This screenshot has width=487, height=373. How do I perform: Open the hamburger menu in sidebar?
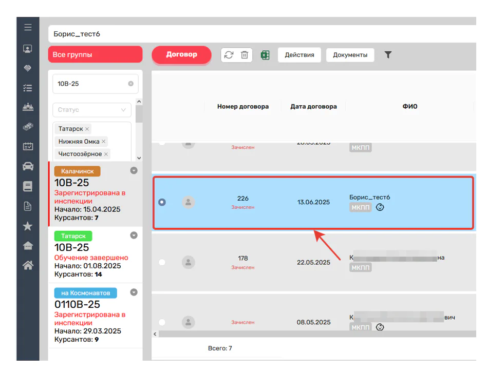coord(28,27)
